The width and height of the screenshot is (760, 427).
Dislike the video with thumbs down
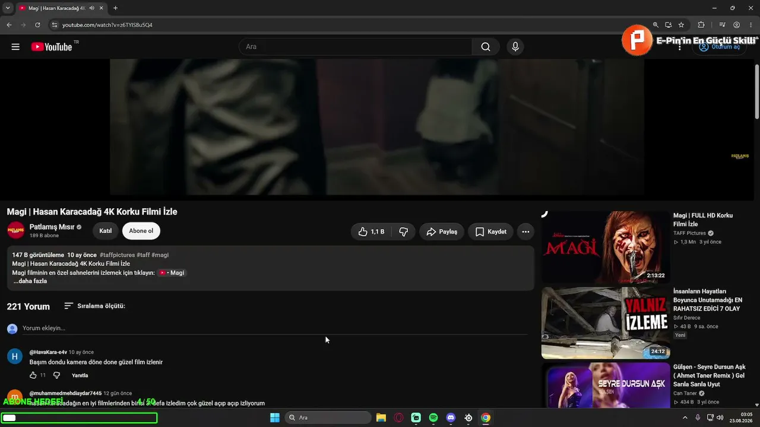coord(403,232)
